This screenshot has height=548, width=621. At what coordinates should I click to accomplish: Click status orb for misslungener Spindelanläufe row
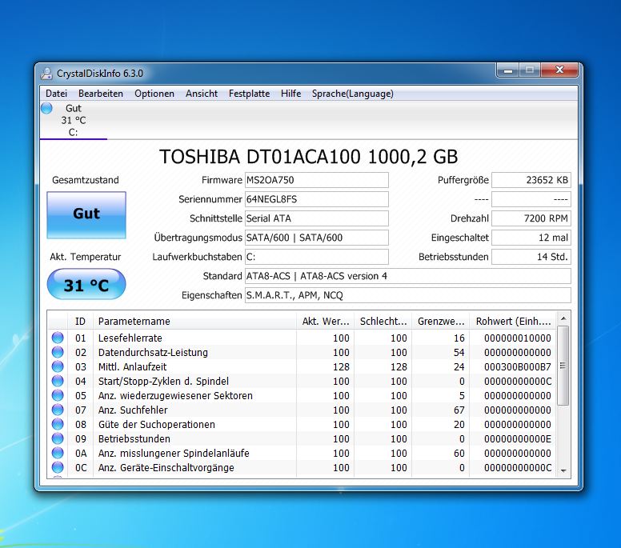point(58,453)
